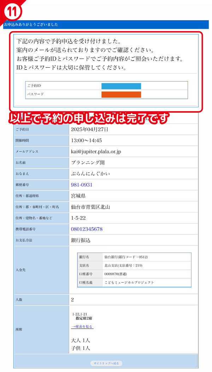Open the →席表を見る seat chart link
The image size is (212, 372).
pyautogui.click(x=82, y=327)
